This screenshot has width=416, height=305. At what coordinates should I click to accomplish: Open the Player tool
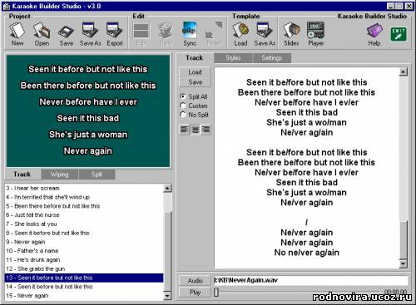point(316,34)
